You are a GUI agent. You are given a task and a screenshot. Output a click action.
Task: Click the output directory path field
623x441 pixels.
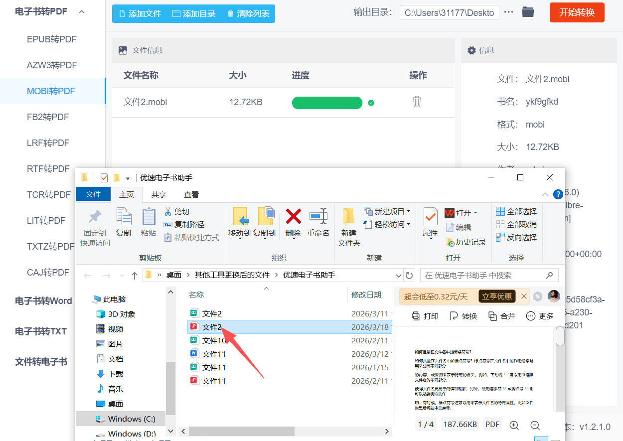coord(449,12)
